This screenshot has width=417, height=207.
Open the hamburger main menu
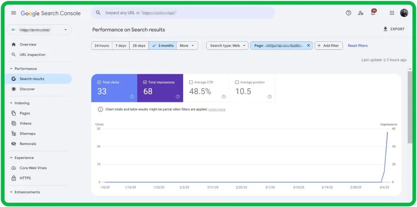[x=14, y=13]
